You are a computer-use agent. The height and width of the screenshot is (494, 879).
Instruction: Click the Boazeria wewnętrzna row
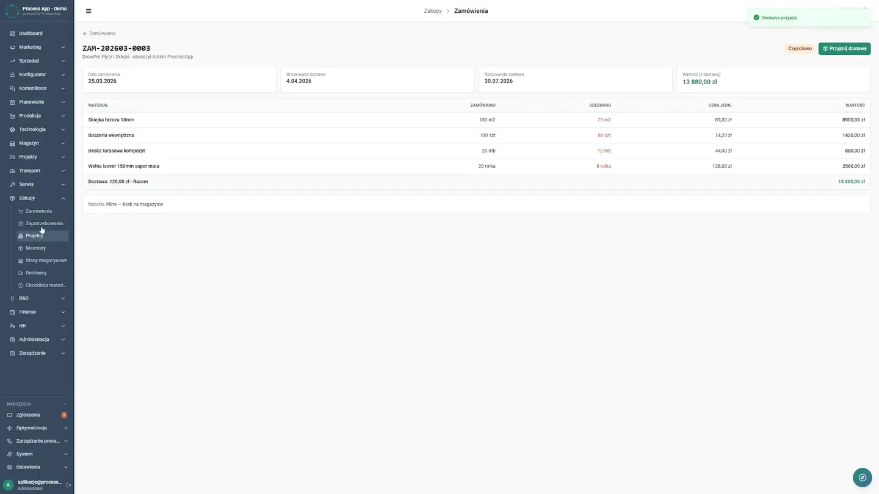coord(476,135)
